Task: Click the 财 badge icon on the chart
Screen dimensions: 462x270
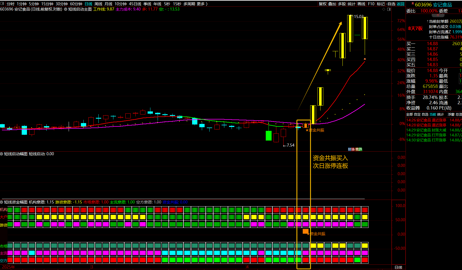Action: pyautogui.click(x=350, y=149)
